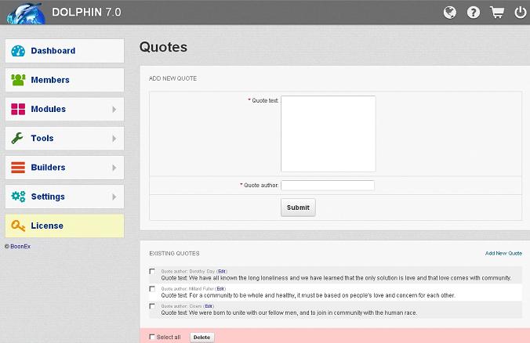Open the License menu item

(x=64, y=226)
